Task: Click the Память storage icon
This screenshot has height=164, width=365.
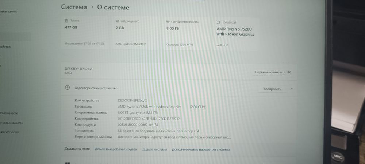Action: click(x=66, y=21)
